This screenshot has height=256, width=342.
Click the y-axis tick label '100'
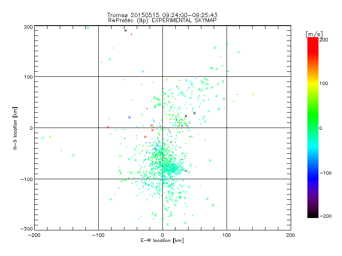tap(28, 77)
